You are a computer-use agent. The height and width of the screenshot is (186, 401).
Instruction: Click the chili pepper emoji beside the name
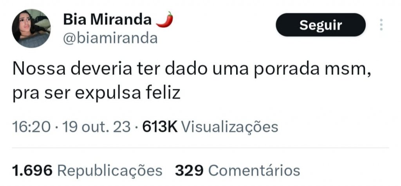click(x=164, y=20)
